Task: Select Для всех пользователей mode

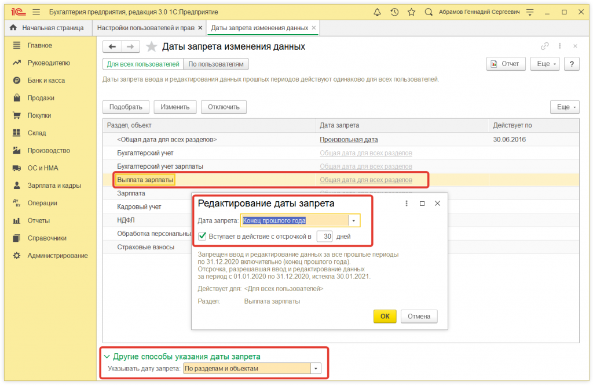Action: pos(143,64)
